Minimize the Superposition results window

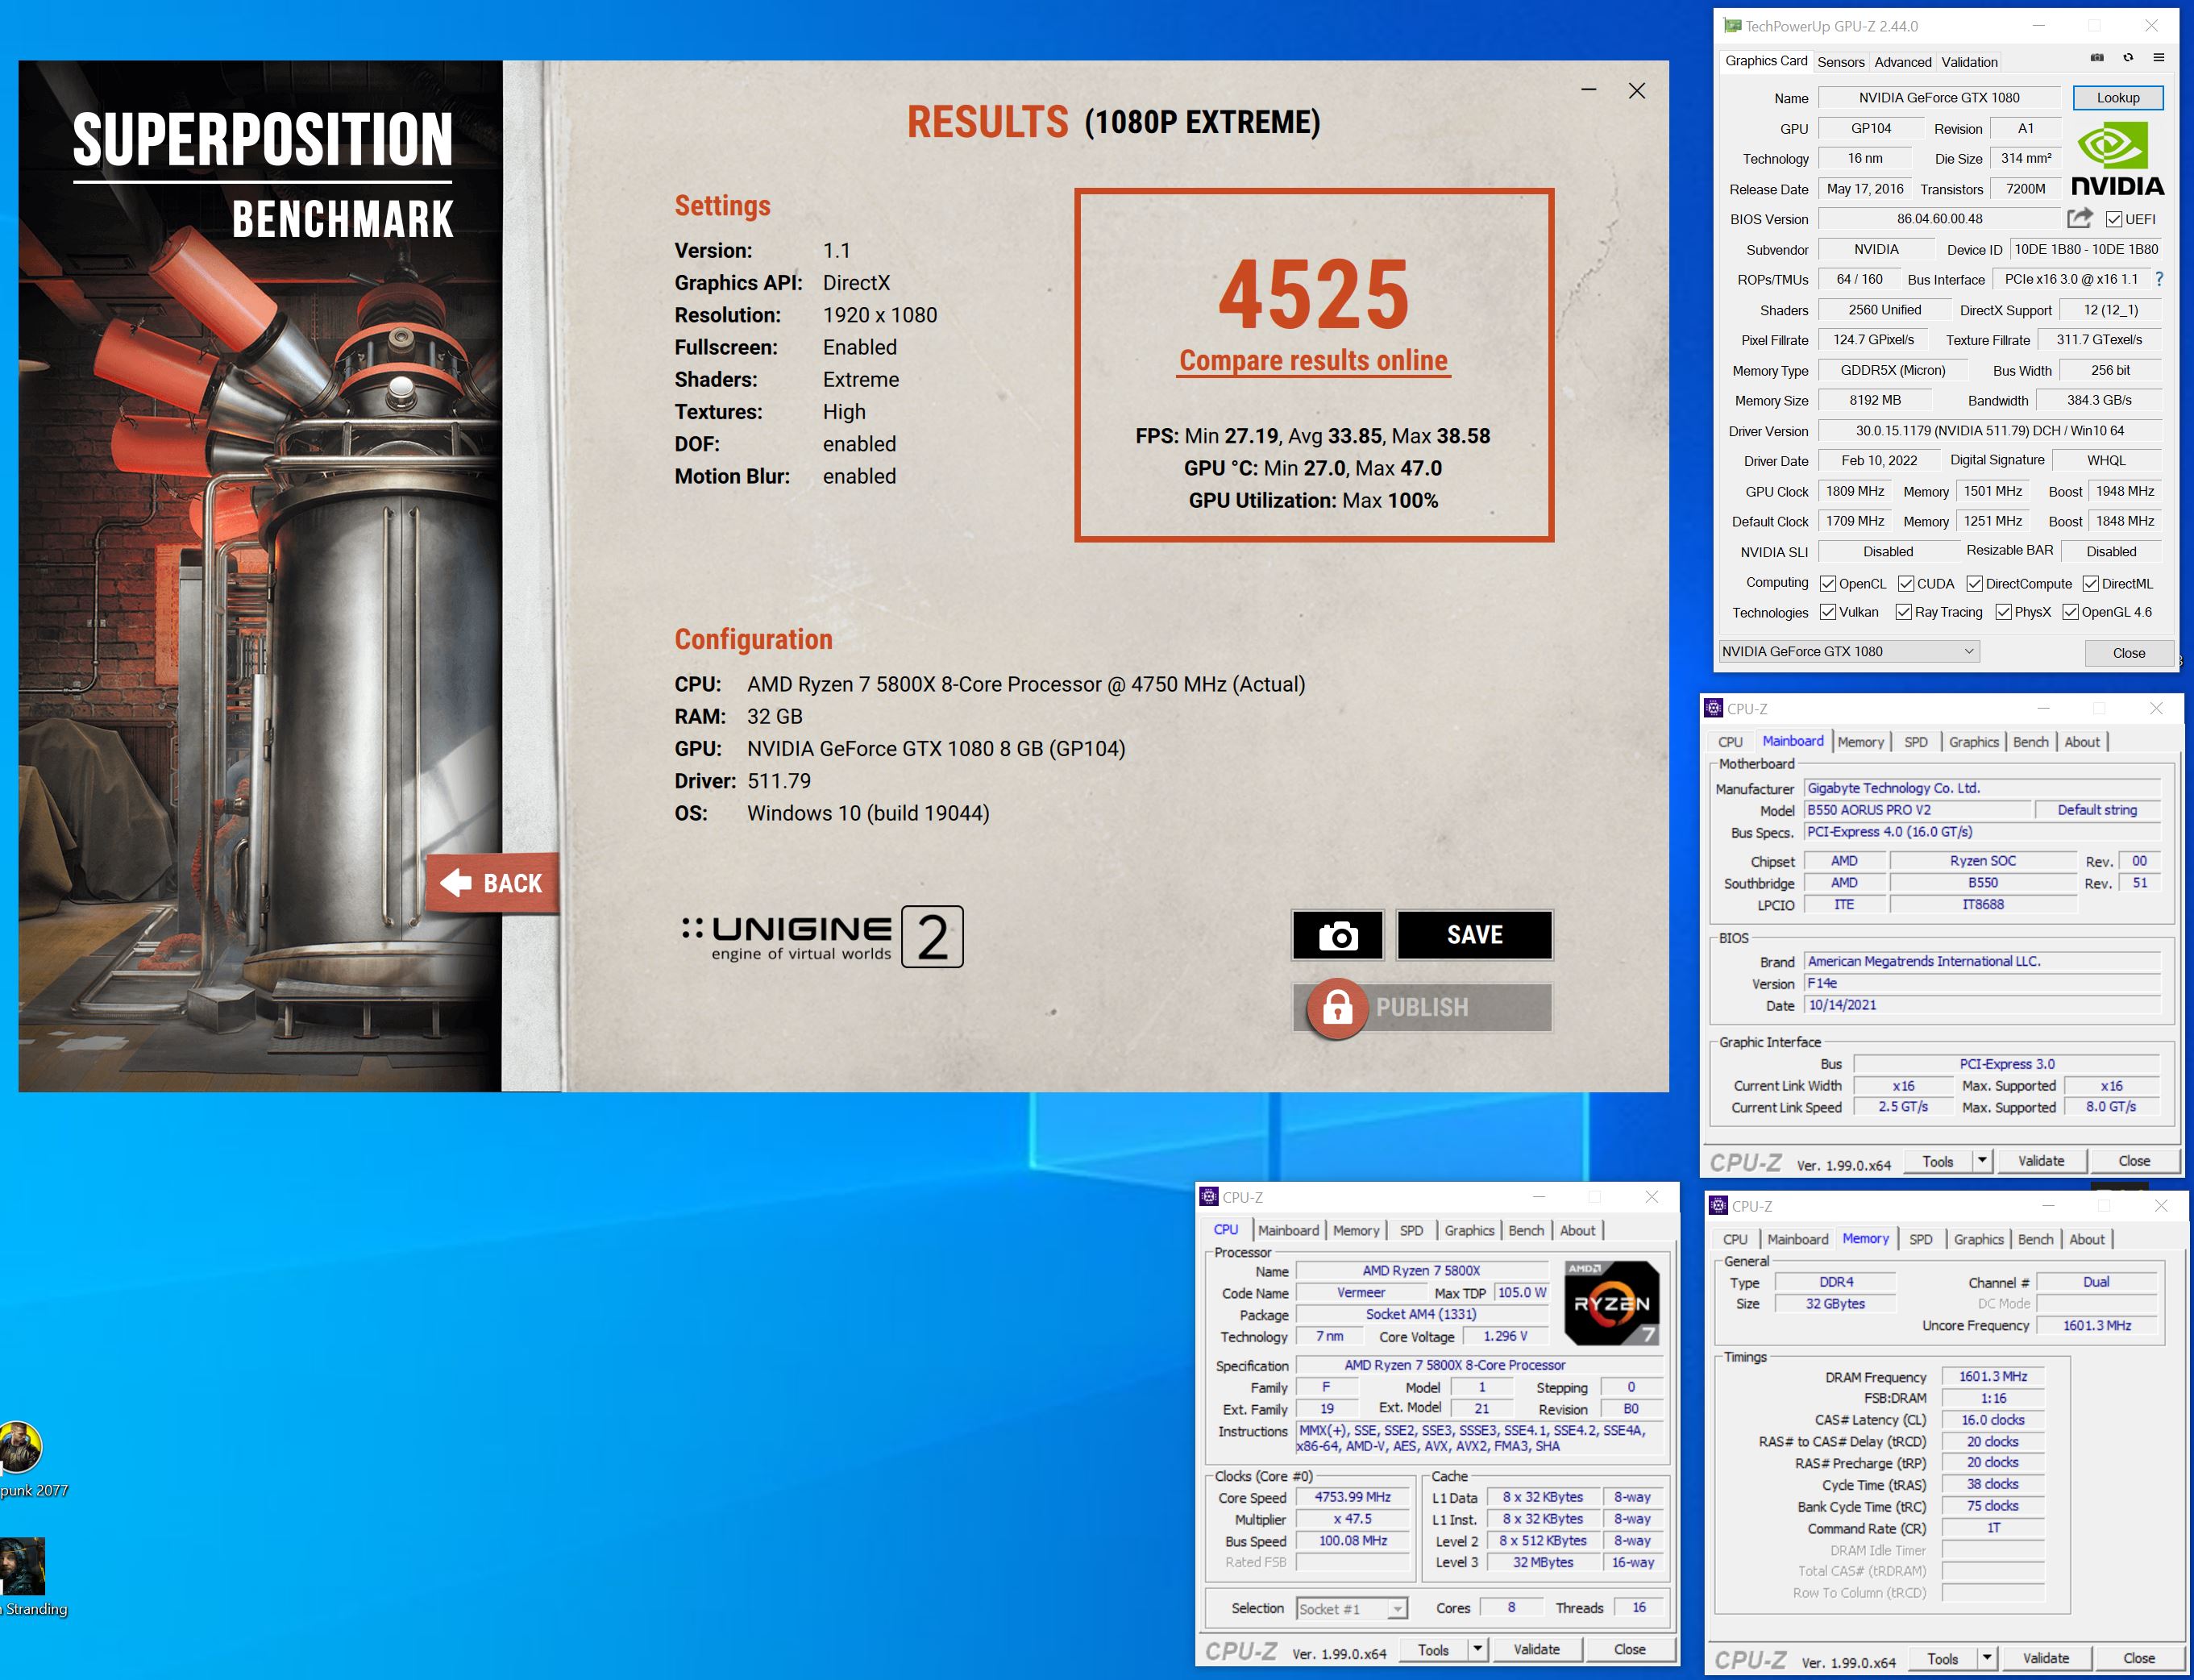click(1588, 91)
